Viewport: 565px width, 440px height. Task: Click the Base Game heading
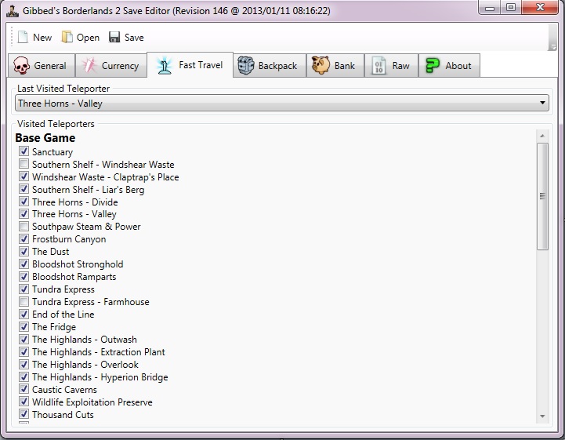click(x=45, y=138)
